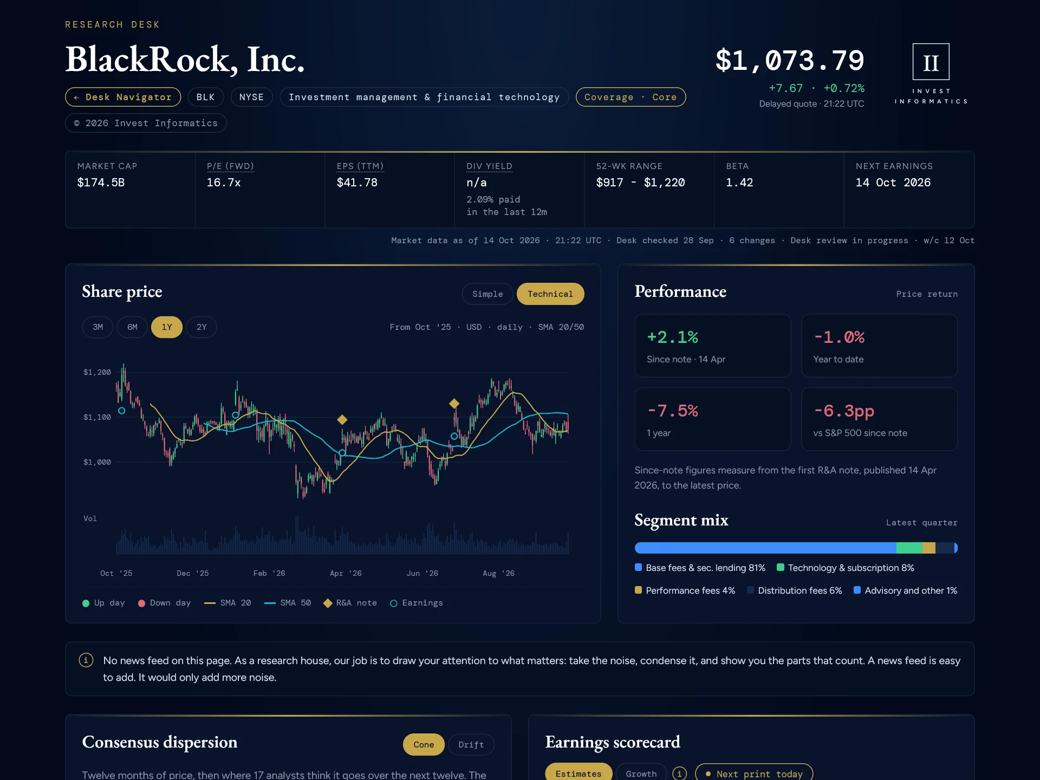Click the 52-week range $917 - $1,220

(x=640, y=183)
